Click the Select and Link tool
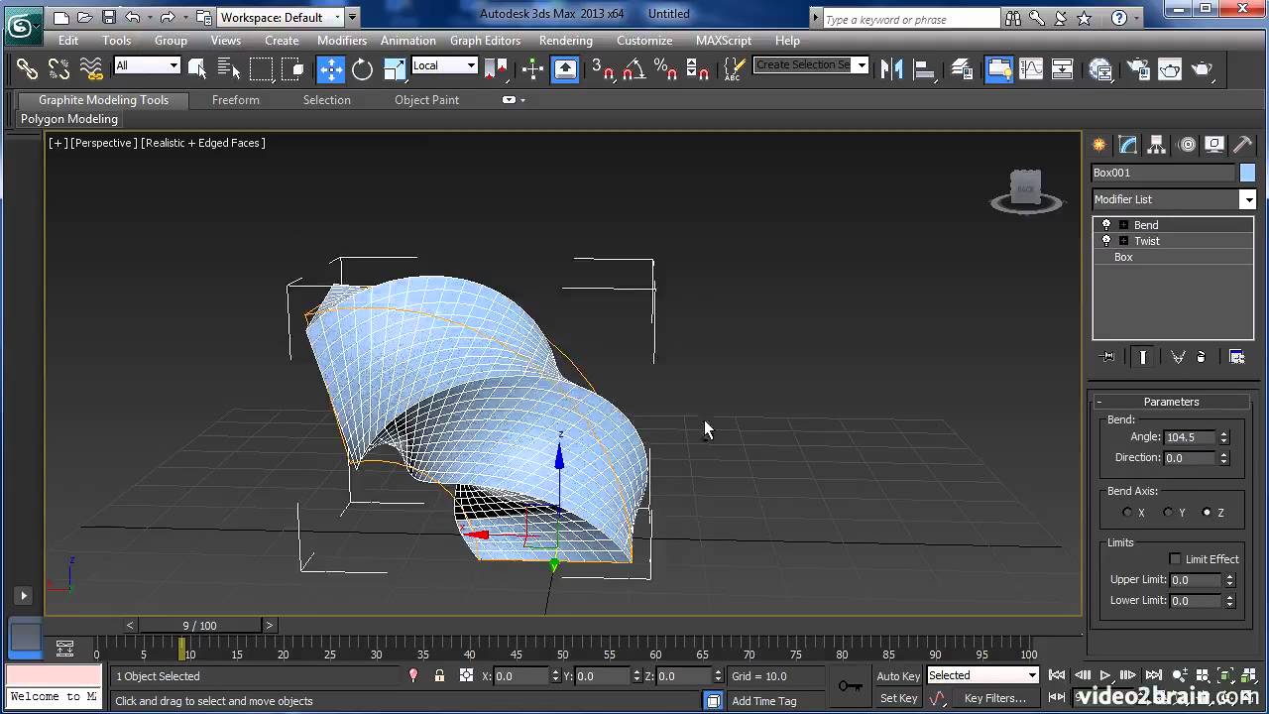1269x714 pixels. (27, 68)
